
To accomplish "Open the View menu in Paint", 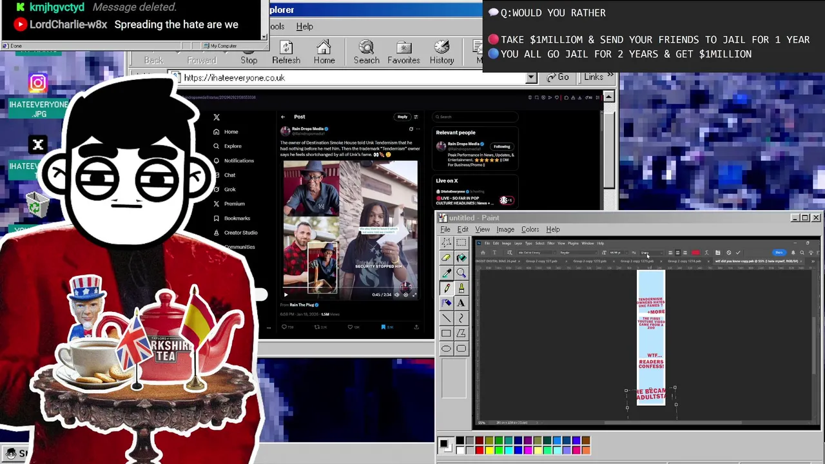I will (482, 229).
